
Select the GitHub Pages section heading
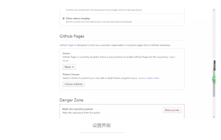point(72,36)
